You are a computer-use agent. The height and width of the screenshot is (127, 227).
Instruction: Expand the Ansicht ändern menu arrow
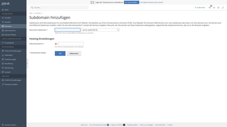pyautogui.click(x=24, y=125)
